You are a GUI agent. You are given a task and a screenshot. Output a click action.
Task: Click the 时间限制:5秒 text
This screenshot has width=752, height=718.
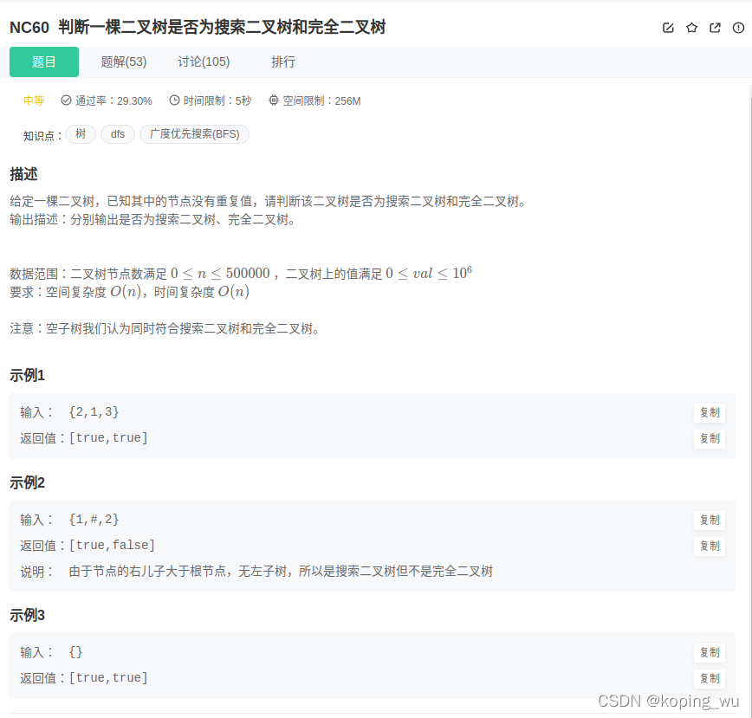[x=217, y=100]
